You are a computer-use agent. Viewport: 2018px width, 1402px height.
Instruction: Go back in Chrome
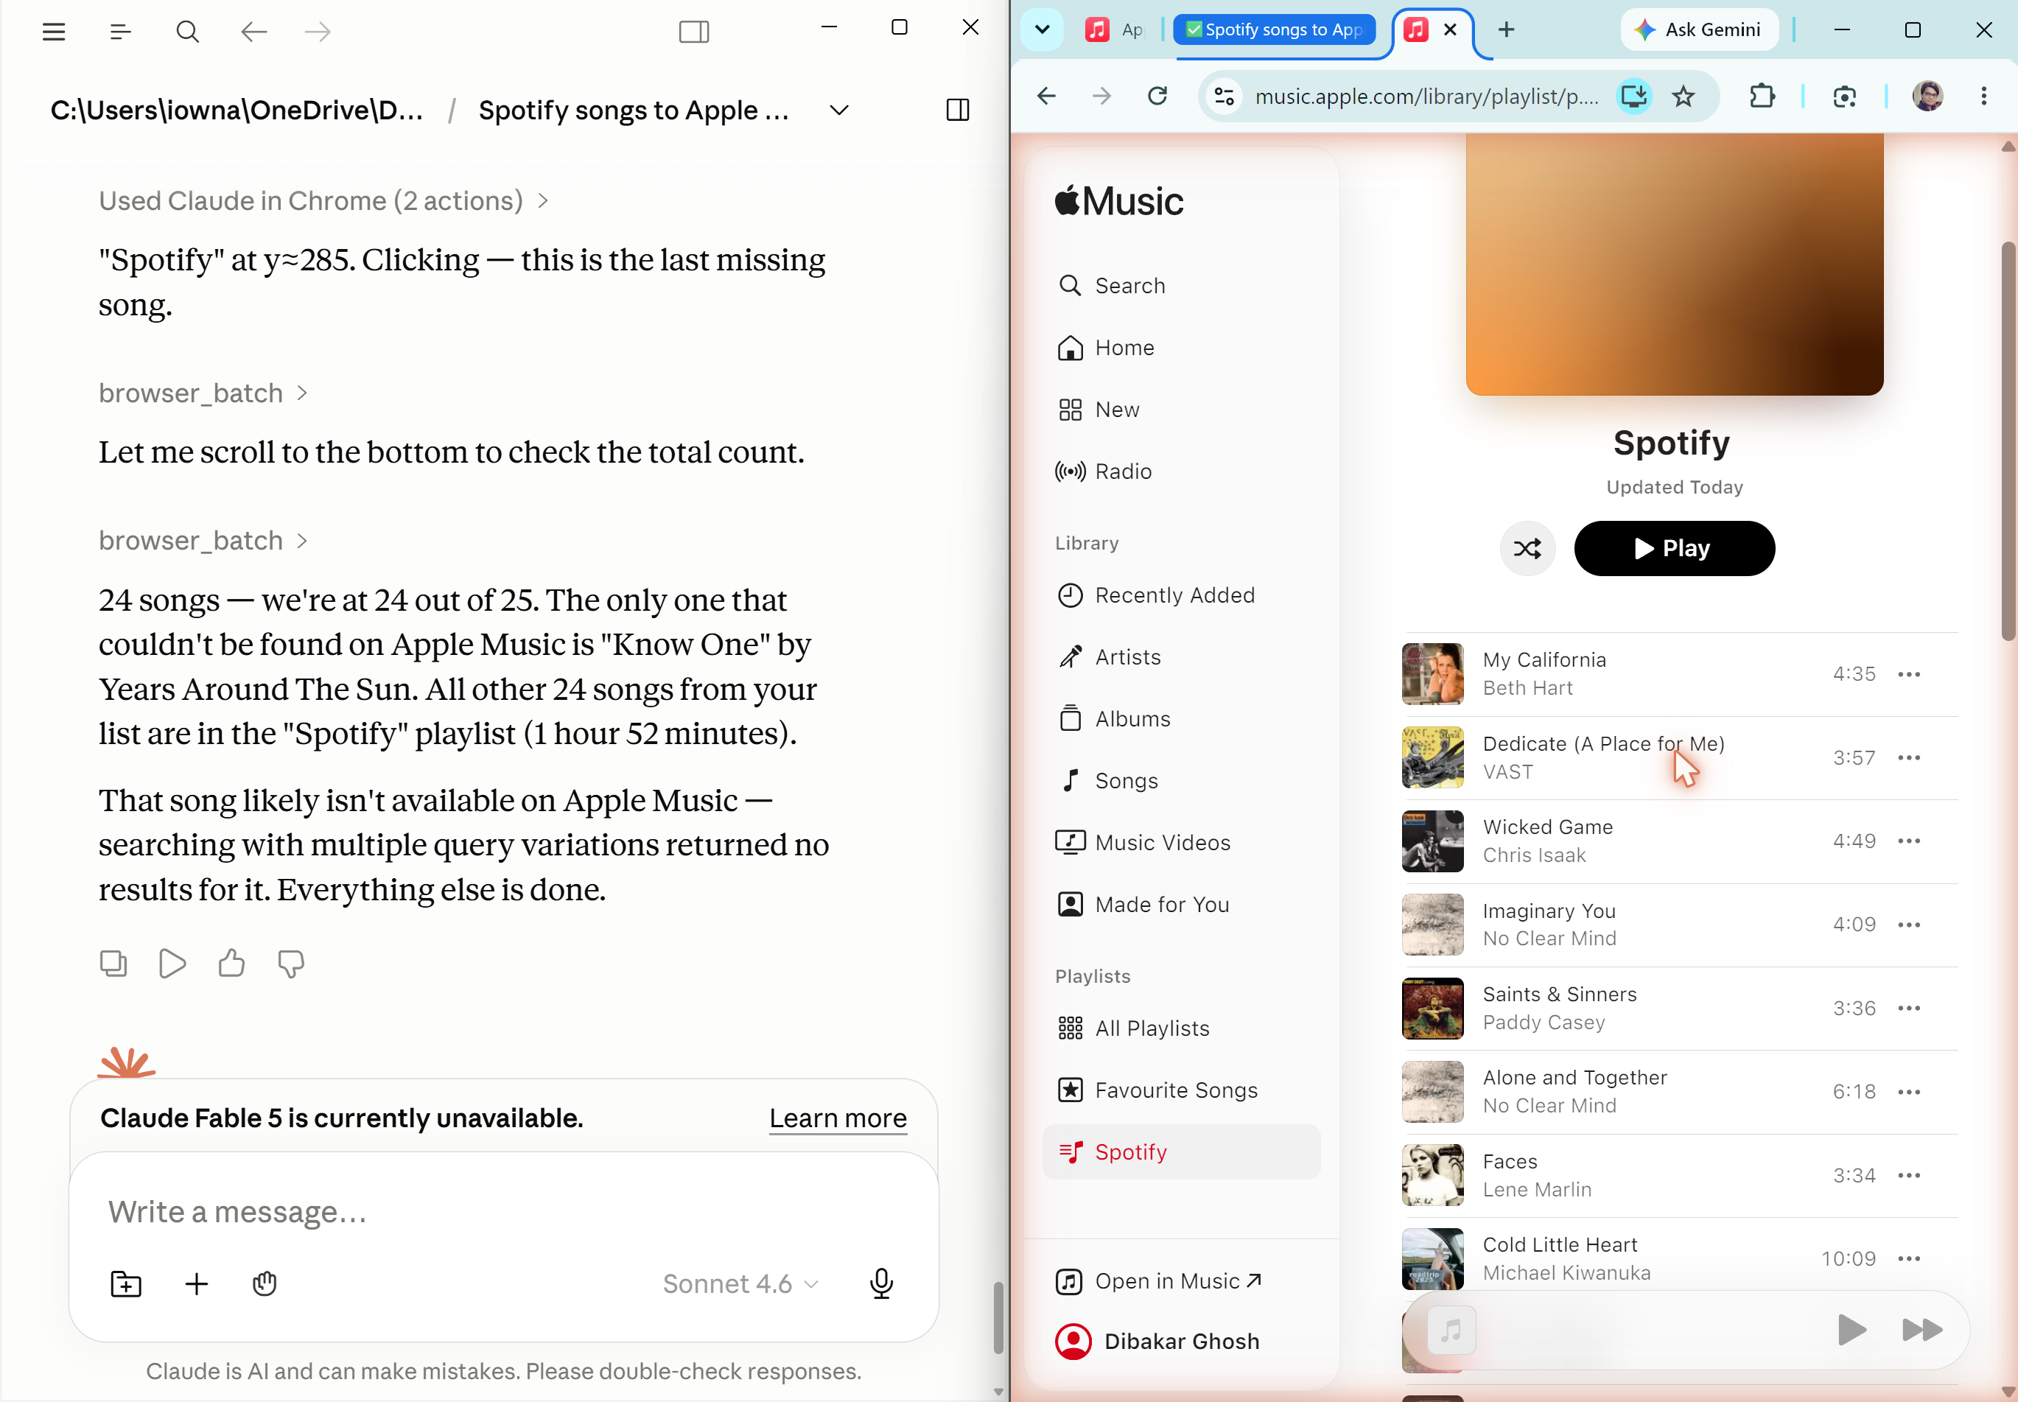point(1045,96)
